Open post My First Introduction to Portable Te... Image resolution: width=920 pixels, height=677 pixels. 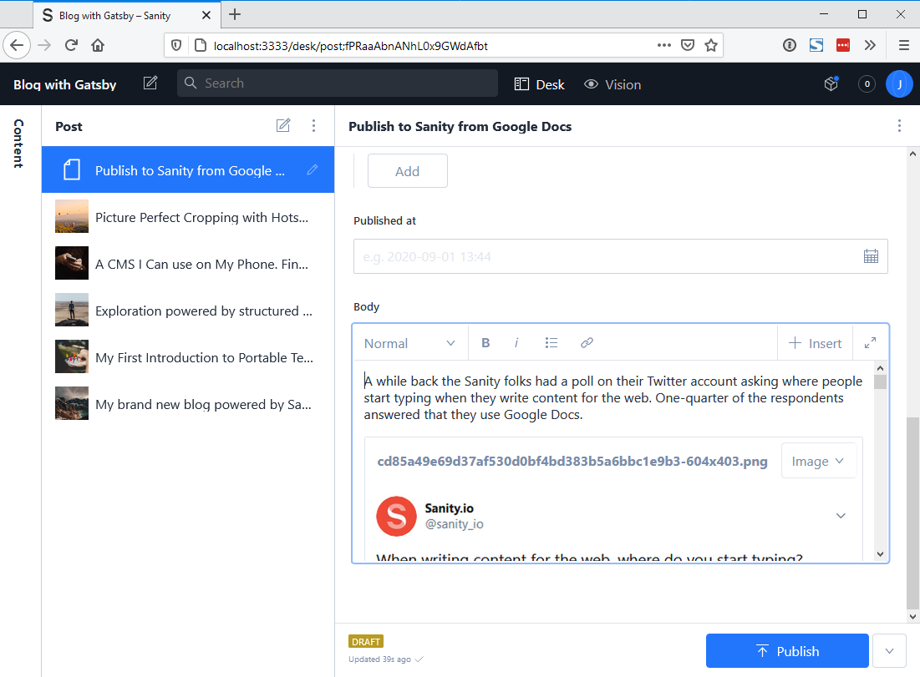pos(188,357)
